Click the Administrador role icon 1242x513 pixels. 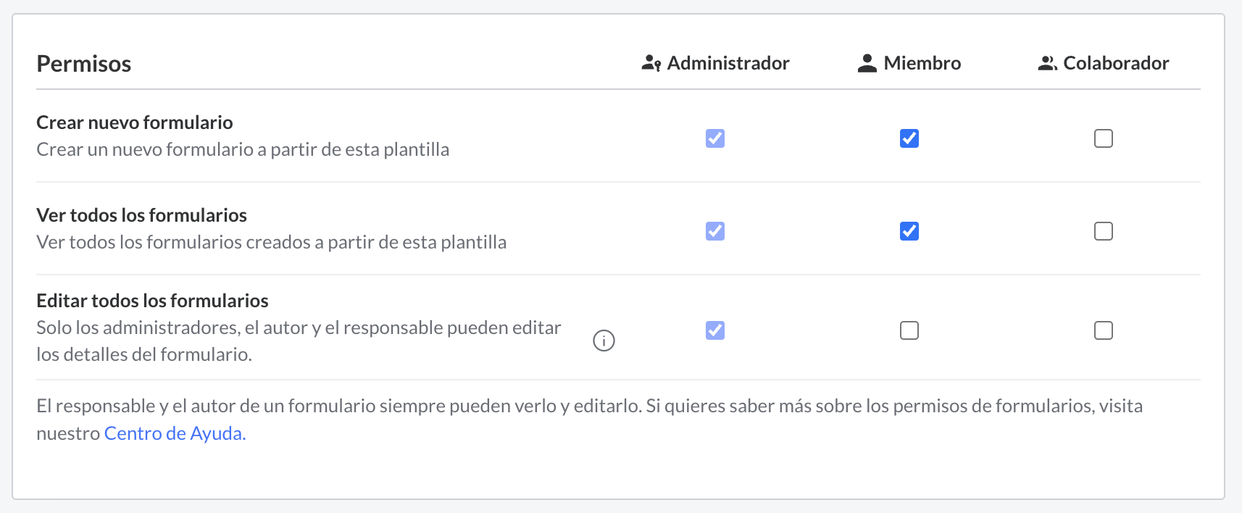coord(651,64)
